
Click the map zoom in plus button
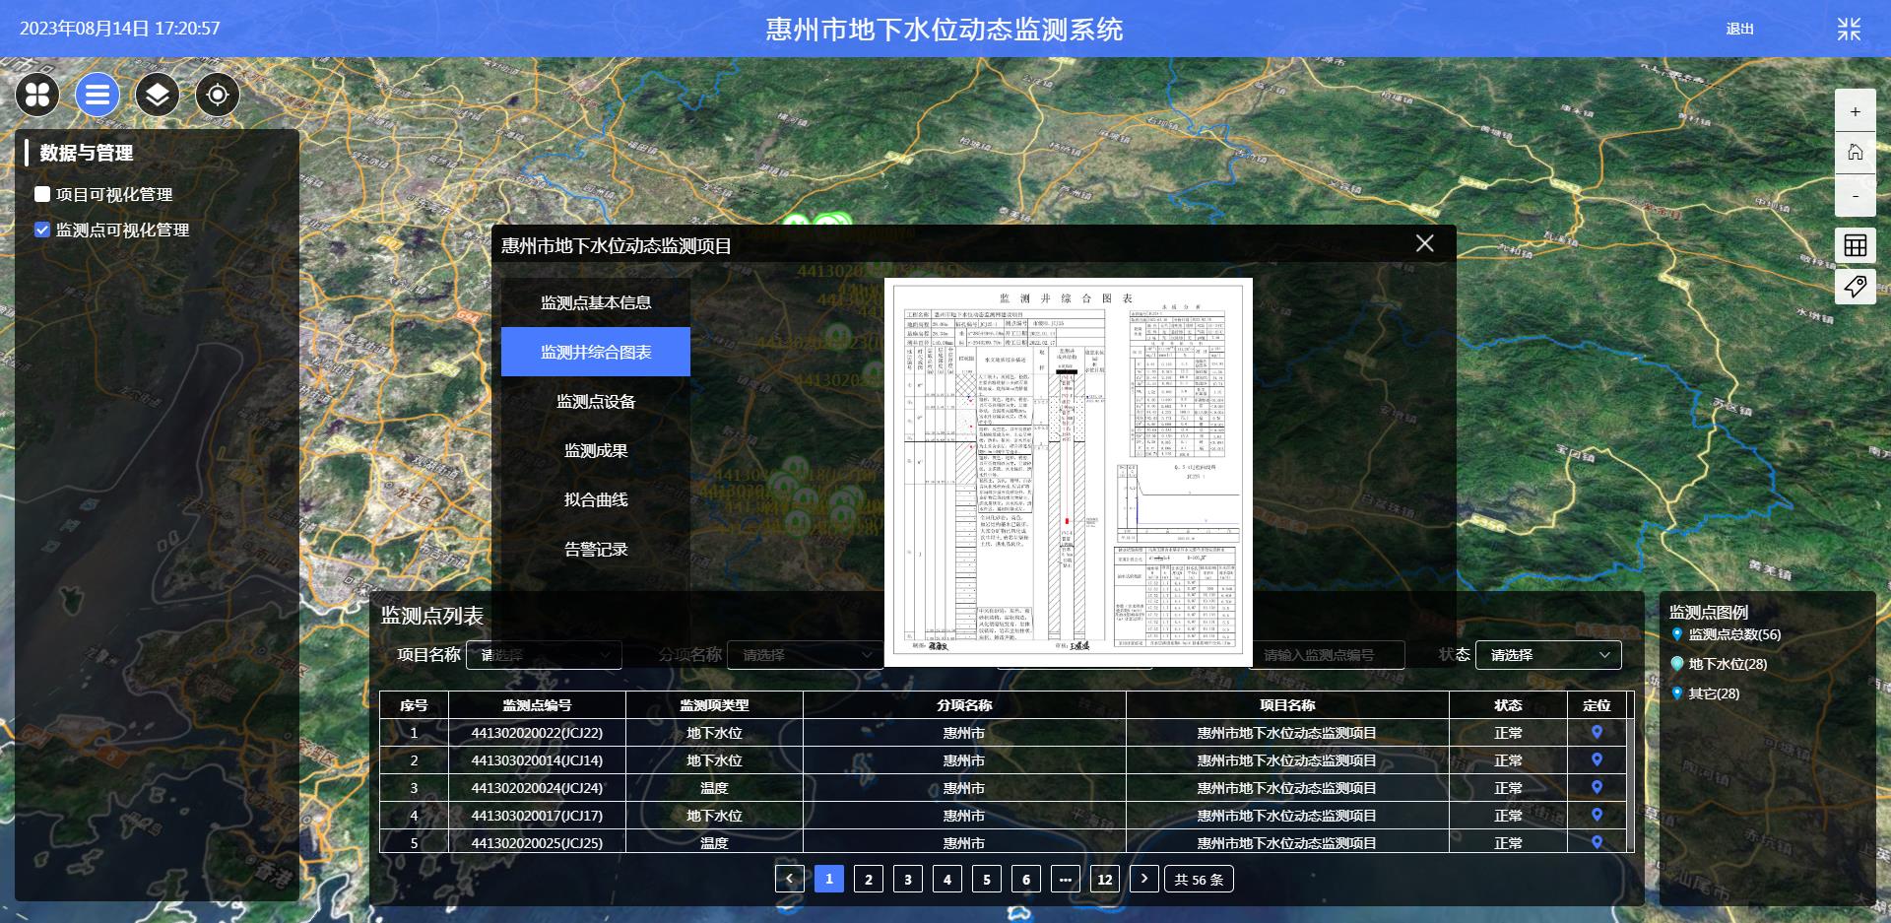coord(1855,111)
